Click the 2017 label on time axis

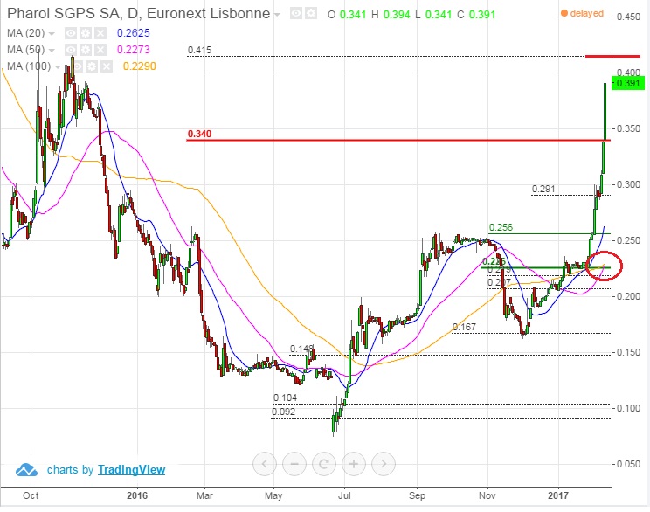558,495
